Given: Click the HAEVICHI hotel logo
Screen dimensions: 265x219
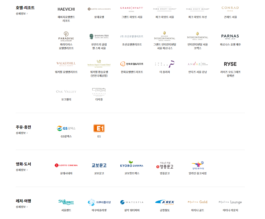Looking at the screenshot, I should (x=66, y=9).
